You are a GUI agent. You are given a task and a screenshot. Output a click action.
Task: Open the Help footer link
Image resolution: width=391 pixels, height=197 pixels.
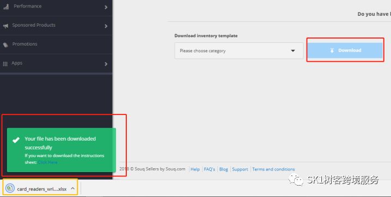195,169
